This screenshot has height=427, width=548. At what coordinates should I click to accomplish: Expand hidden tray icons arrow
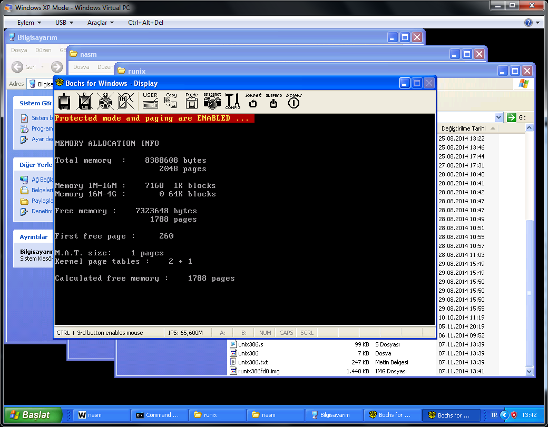(x=504, y=415)
